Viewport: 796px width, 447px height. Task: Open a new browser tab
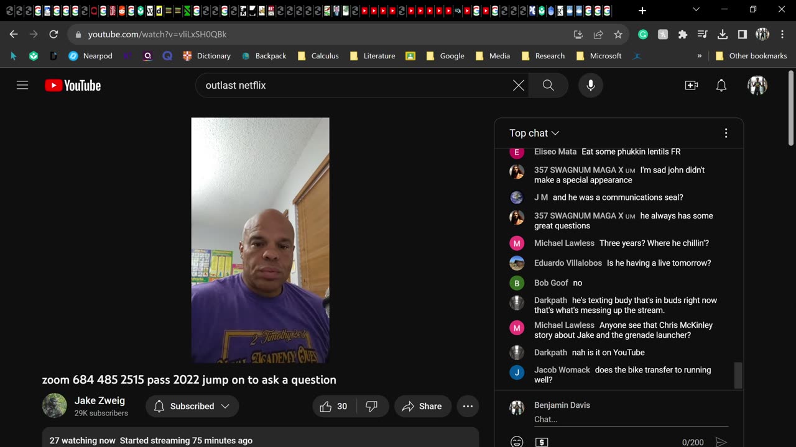642,11
